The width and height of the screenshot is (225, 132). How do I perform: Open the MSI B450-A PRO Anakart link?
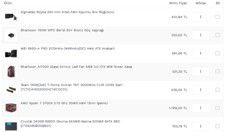tap(67, 48)
